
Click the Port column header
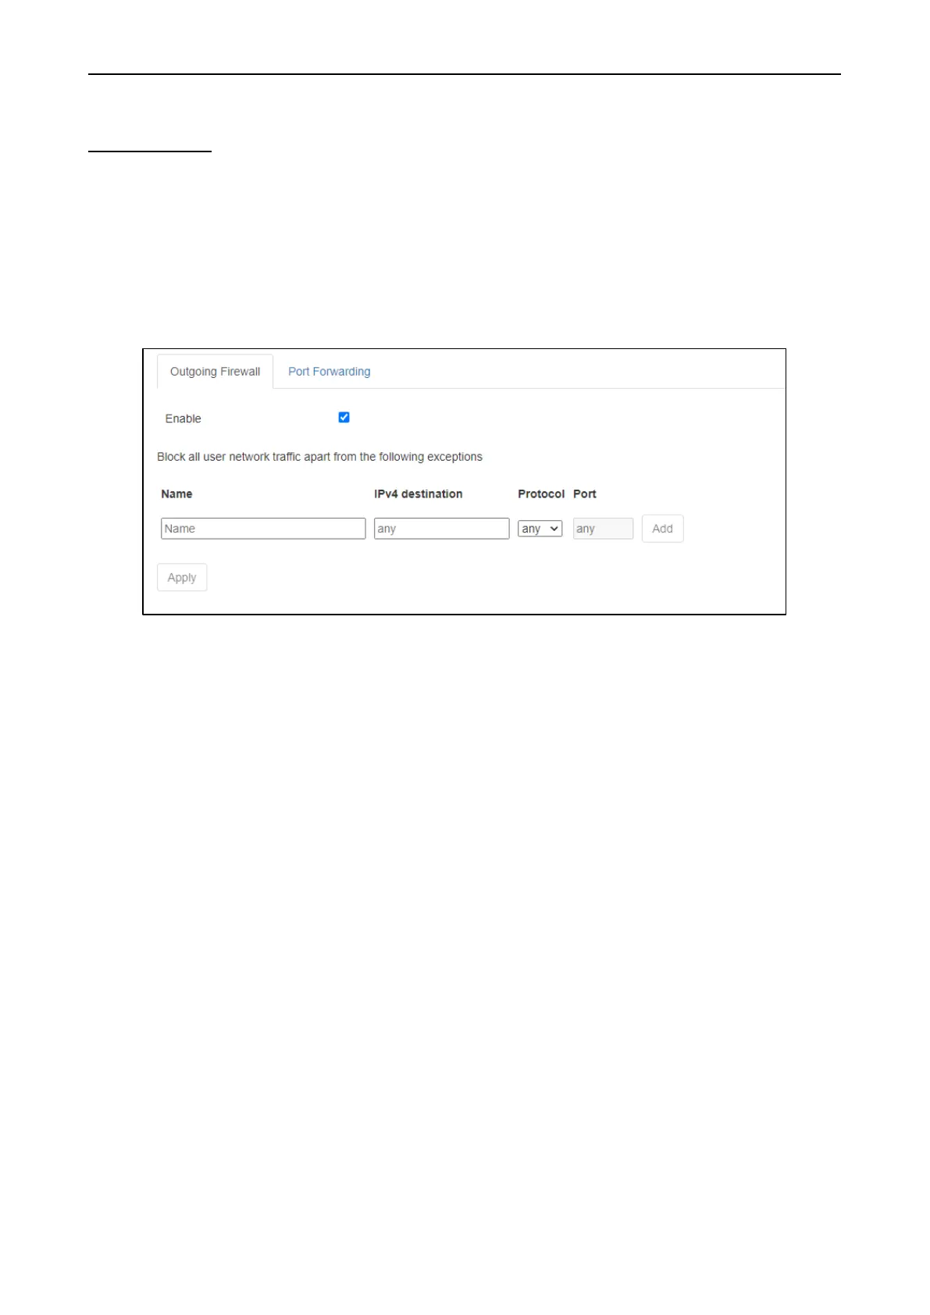[x=585, y=494]
